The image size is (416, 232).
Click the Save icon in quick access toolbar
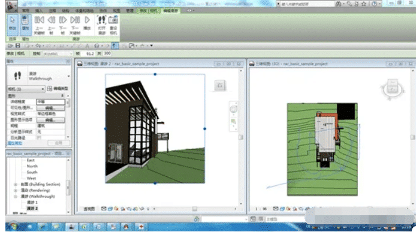pos(18,46)
